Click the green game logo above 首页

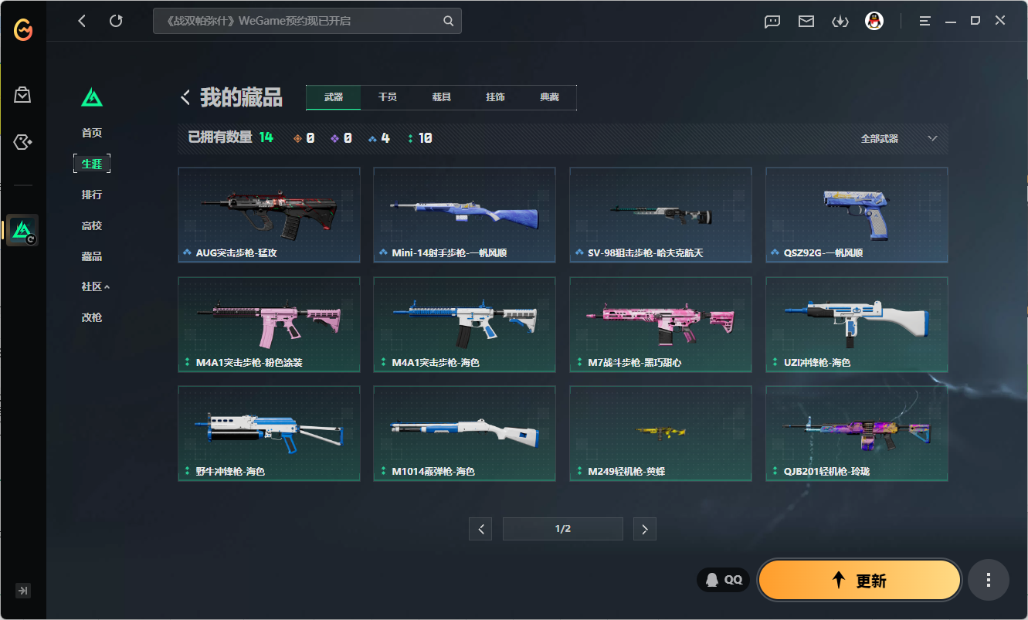click(x=92, y=98)
